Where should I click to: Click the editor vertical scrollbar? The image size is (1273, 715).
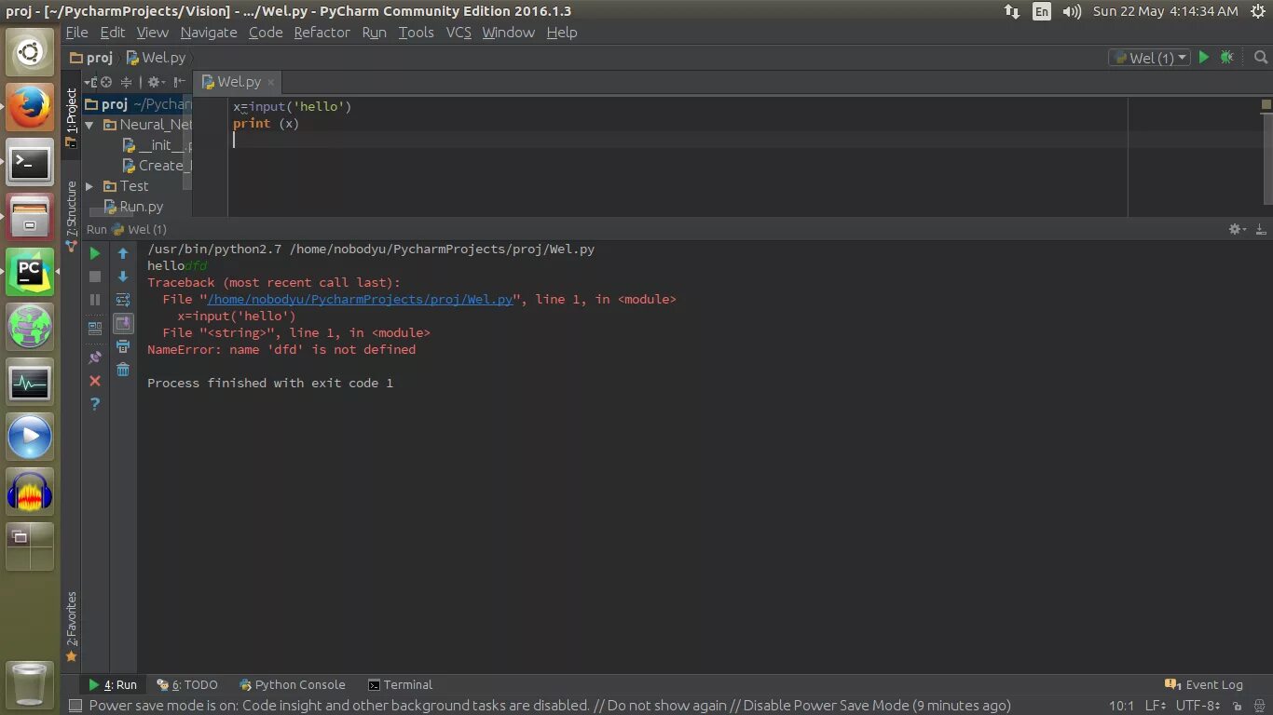tap(1267, 158)
